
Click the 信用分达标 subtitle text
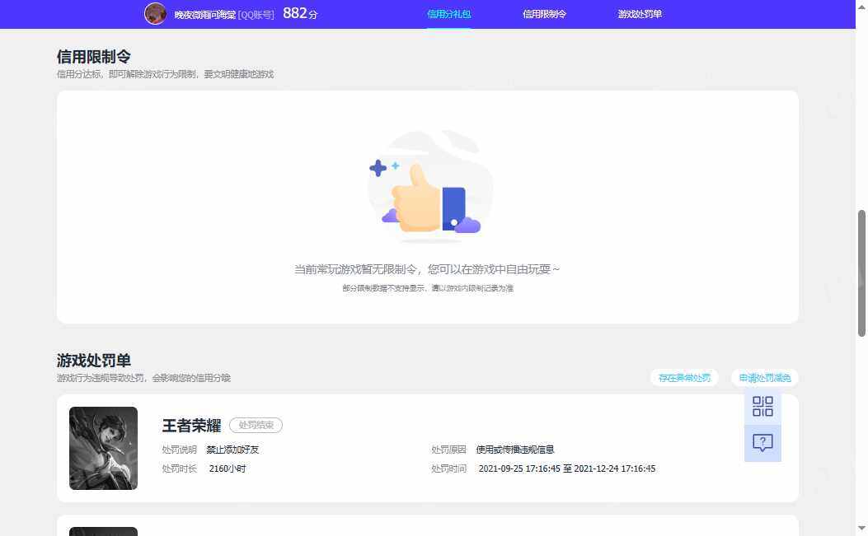165,74
